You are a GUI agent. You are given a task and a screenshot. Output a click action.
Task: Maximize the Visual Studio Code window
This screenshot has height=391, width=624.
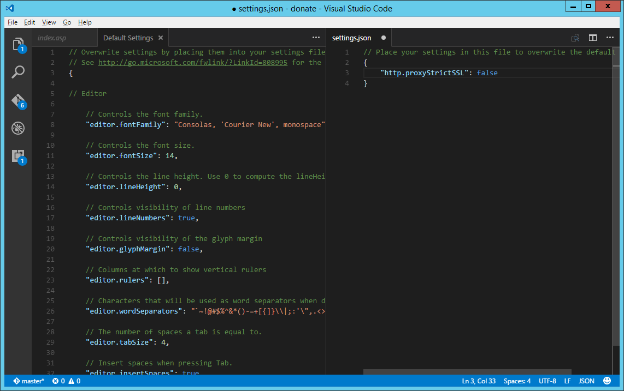coord(588,6)
